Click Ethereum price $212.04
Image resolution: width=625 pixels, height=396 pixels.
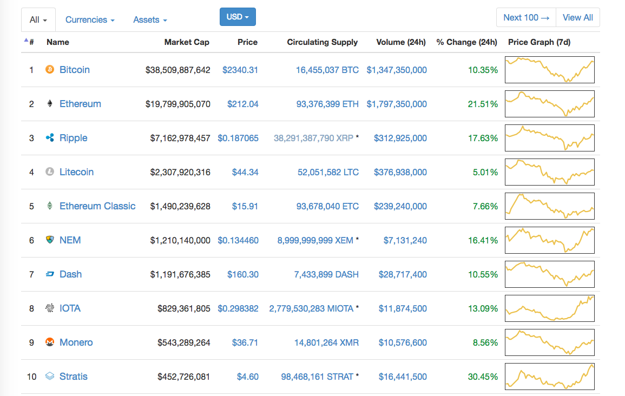pyautogui.click(x=243, y=104)
